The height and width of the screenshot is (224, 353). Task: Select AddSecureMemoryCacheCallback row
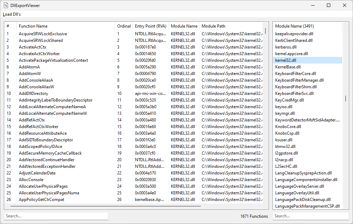pos(134,153)
